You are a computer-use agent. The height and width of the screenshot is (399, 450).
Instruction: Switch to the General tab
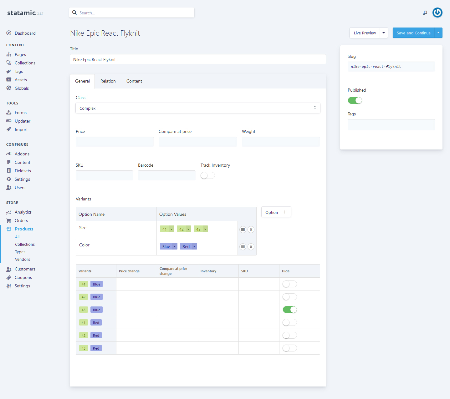[x=82, y=81]
